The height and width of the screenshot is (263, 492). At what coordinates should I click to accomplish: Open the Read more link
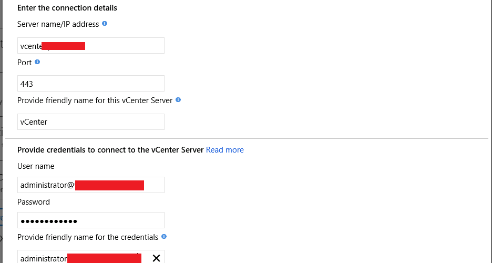[x=224, y=150]
